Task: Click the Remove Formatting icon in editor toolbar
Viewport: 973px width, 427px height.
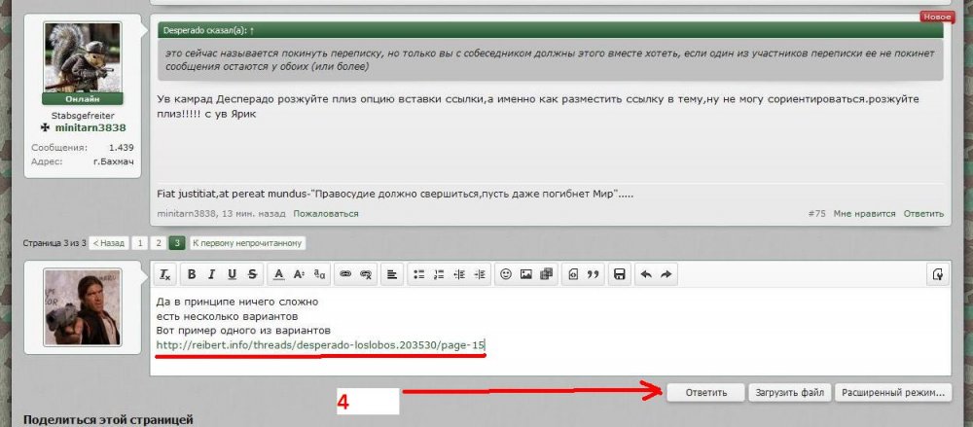Action: 165,275
